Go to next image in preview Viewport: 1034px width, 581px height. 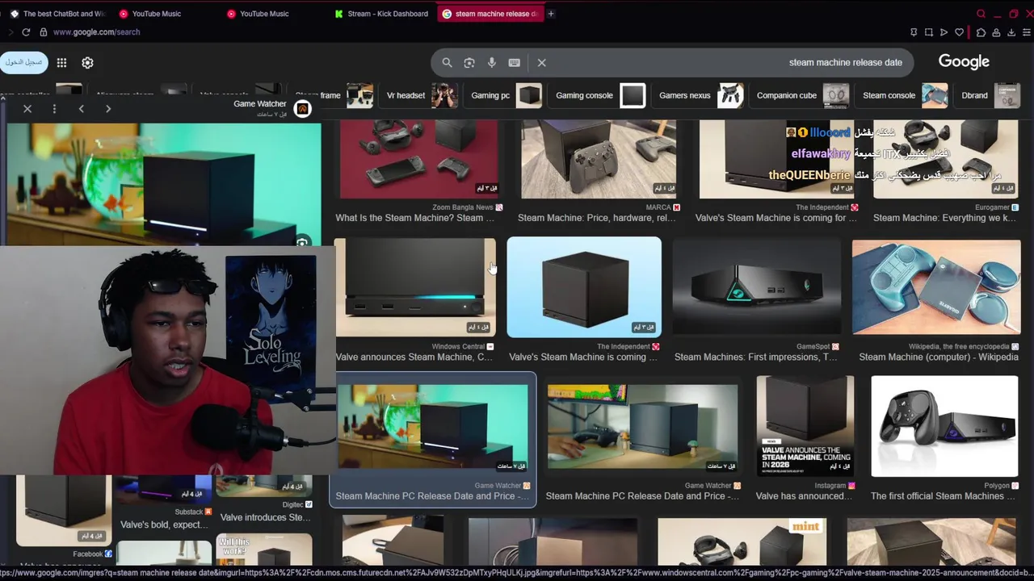pos(107,109)
